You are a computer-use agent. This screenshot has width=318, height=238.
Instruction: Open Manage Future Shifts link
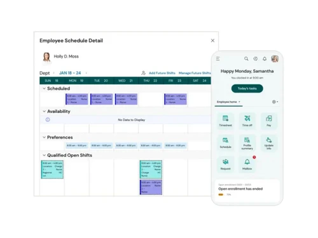point(195,73)
